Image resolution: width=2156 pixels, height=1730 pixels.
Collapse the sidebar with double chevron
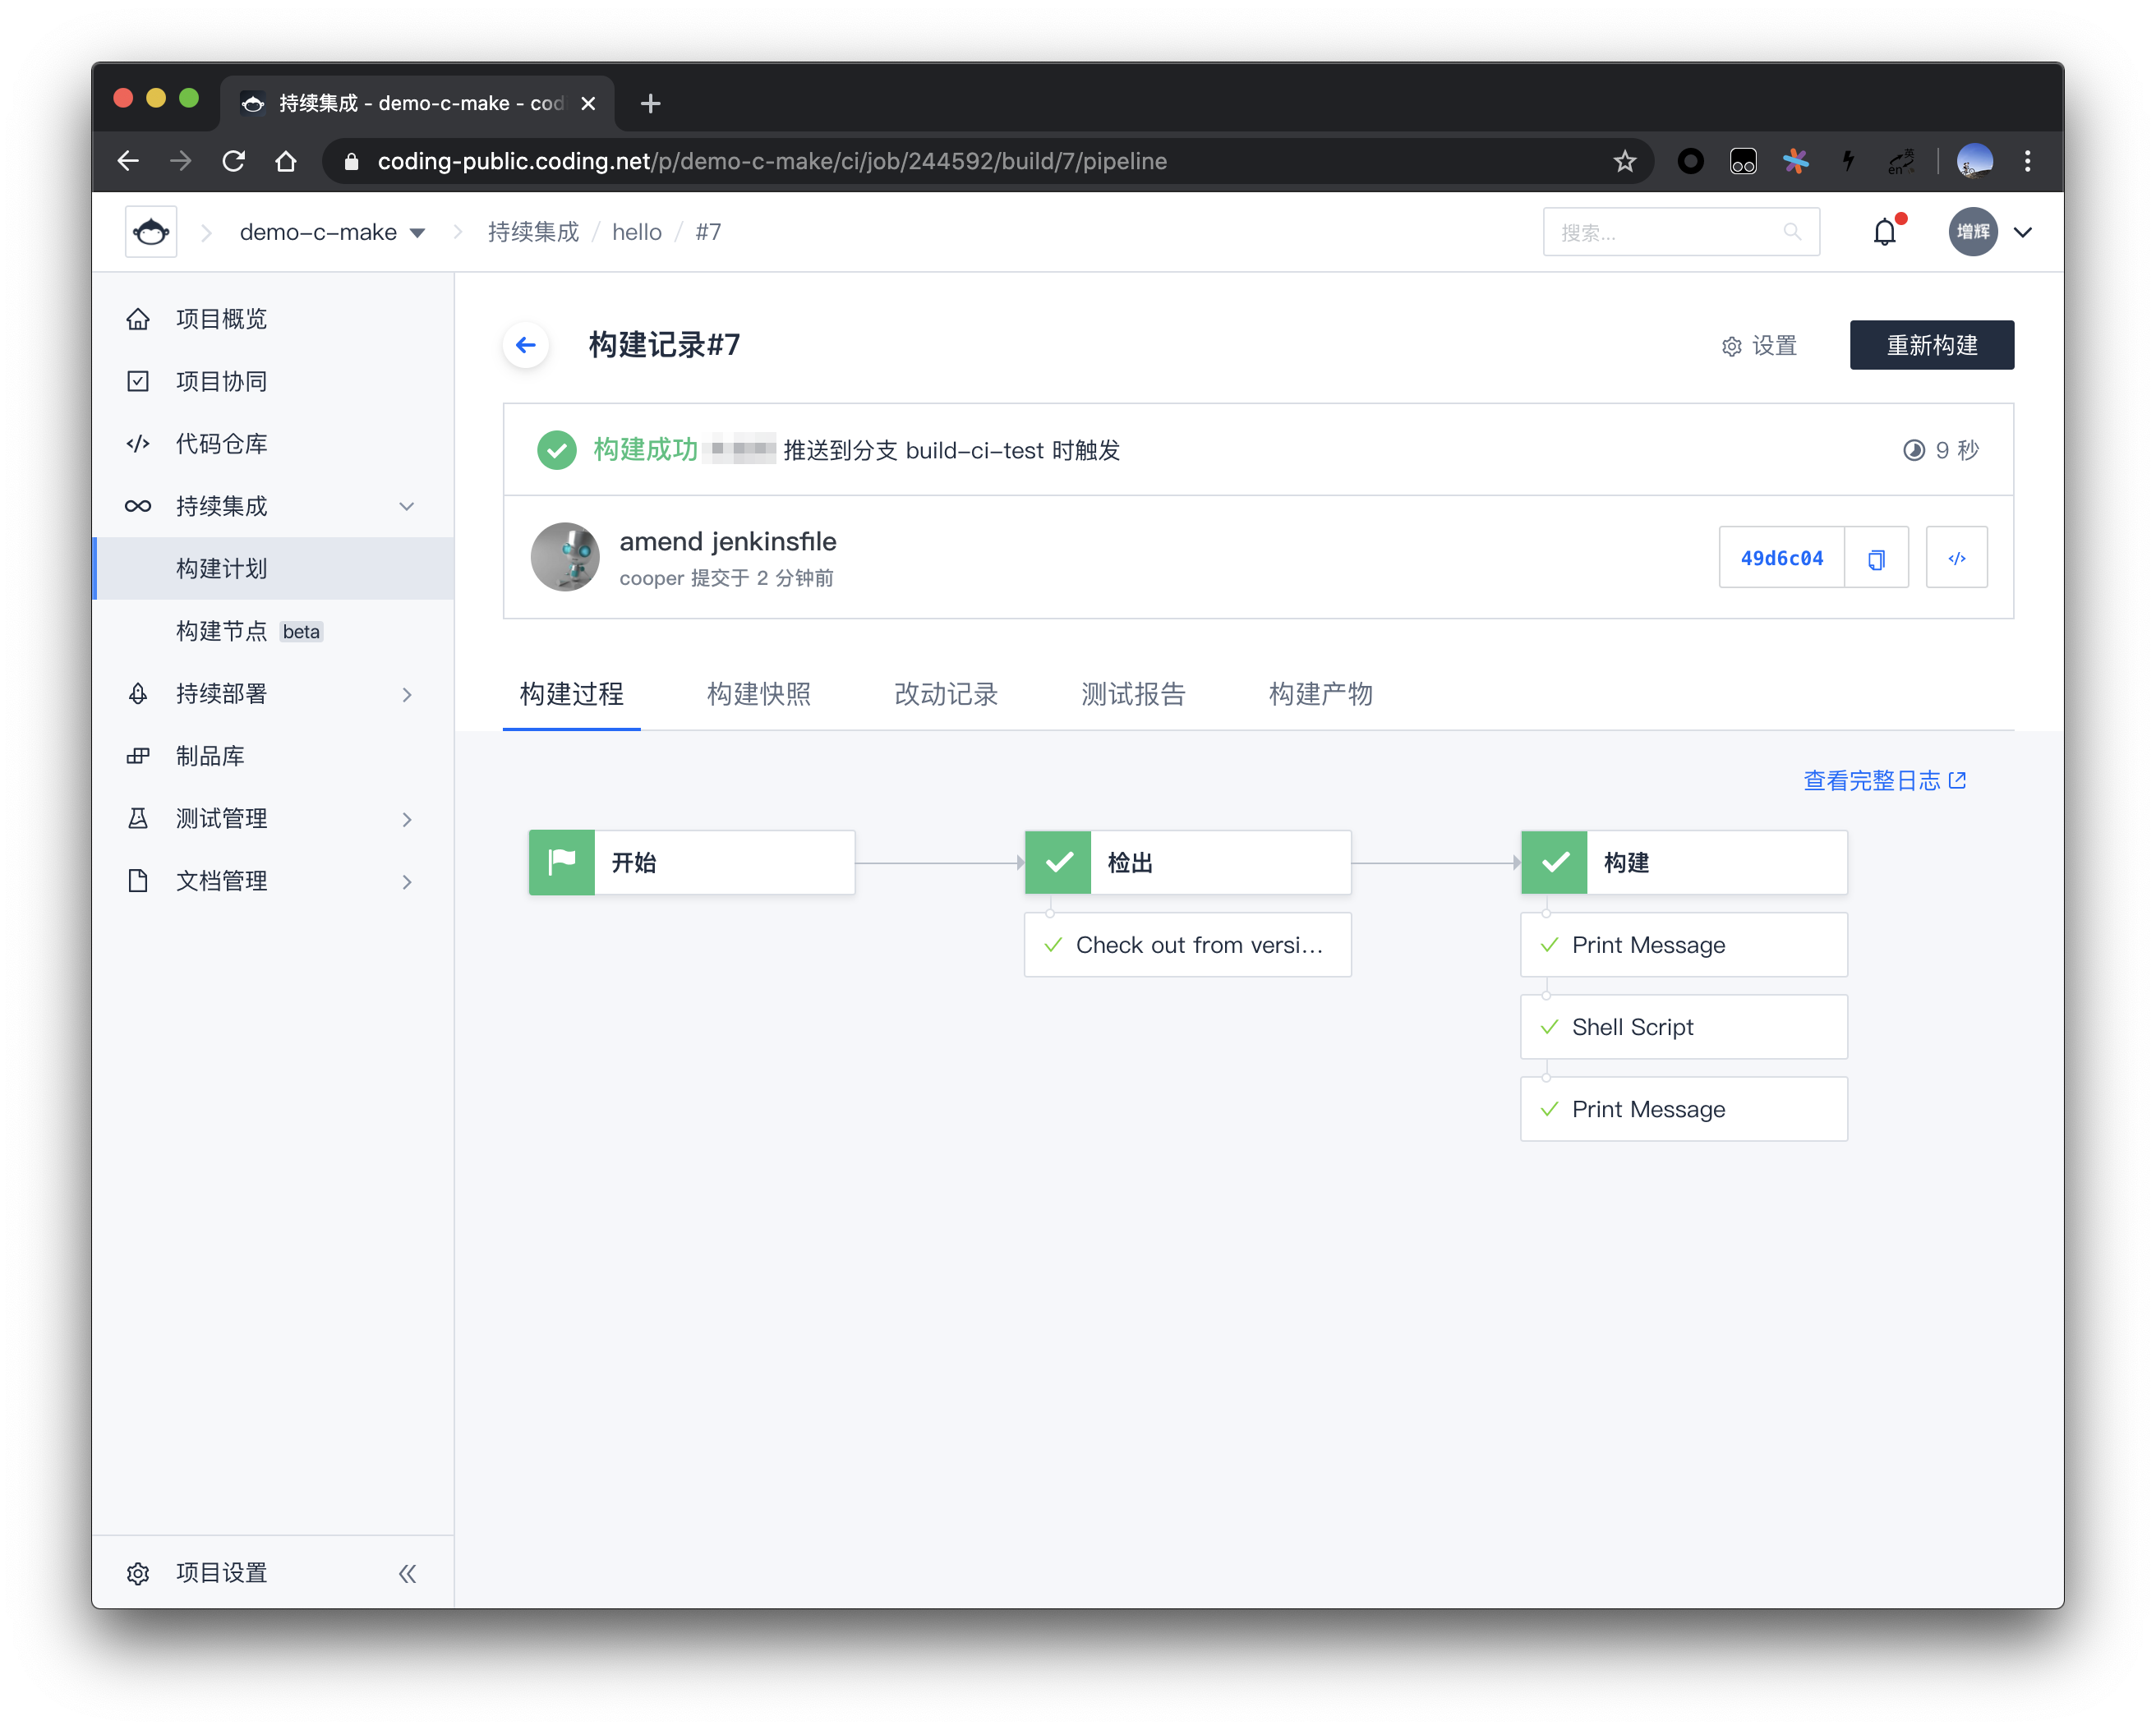407,1573
